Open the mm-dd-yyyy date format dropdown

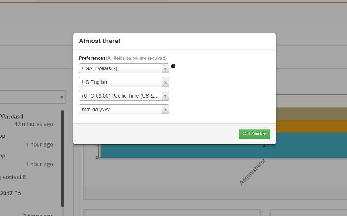coord(120,109)
